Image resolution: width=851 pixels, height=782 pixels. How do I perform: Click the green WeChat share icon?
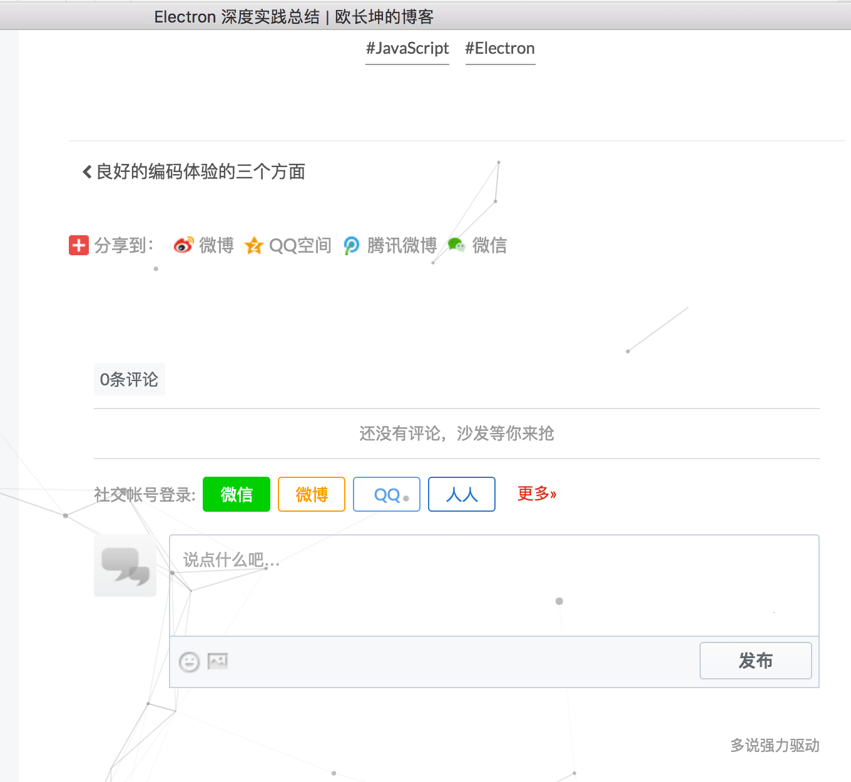pyautogui.click(x=457, y=245)
